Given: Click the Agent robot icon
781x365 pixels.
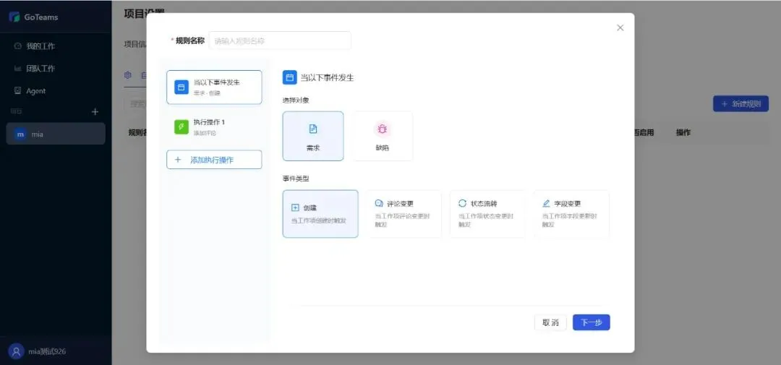Looking at the screenshot, I should (18, 90).
